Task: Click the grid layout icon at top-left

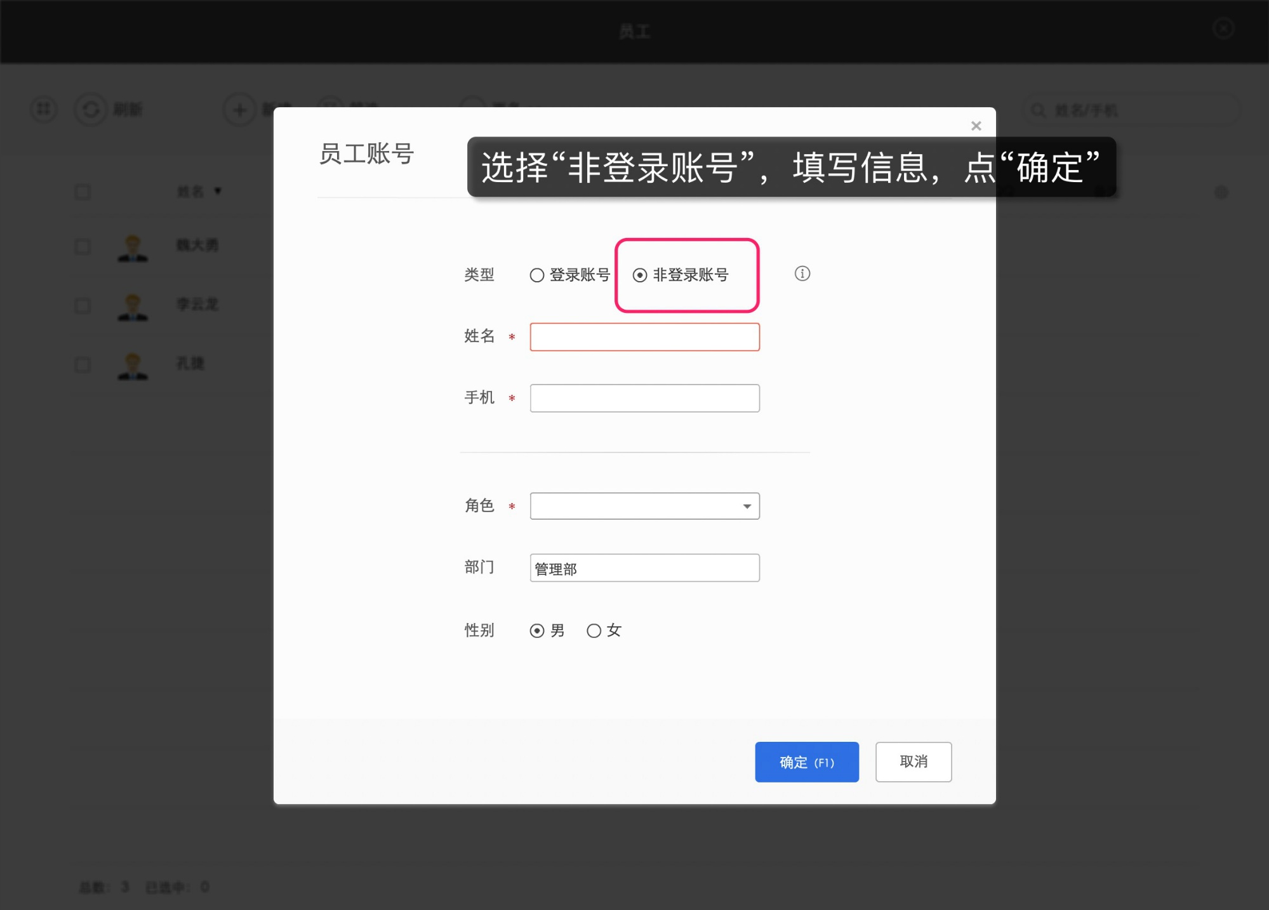Action: click(43, 109)
